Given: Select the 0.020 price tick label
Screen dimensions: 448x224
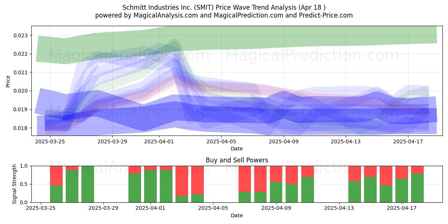Looking at the screenshot, I should click(x=21, y=91).
